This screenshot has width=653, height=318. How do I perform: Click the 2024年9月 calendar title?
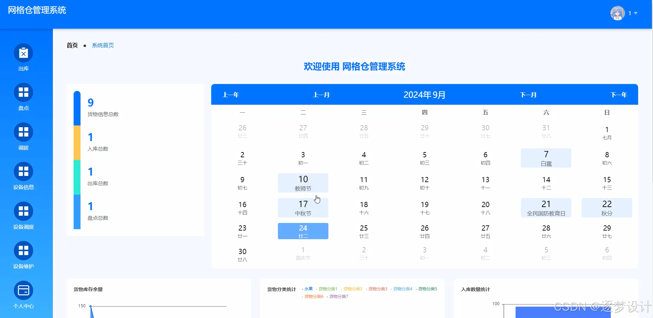[x=425, y=95]
